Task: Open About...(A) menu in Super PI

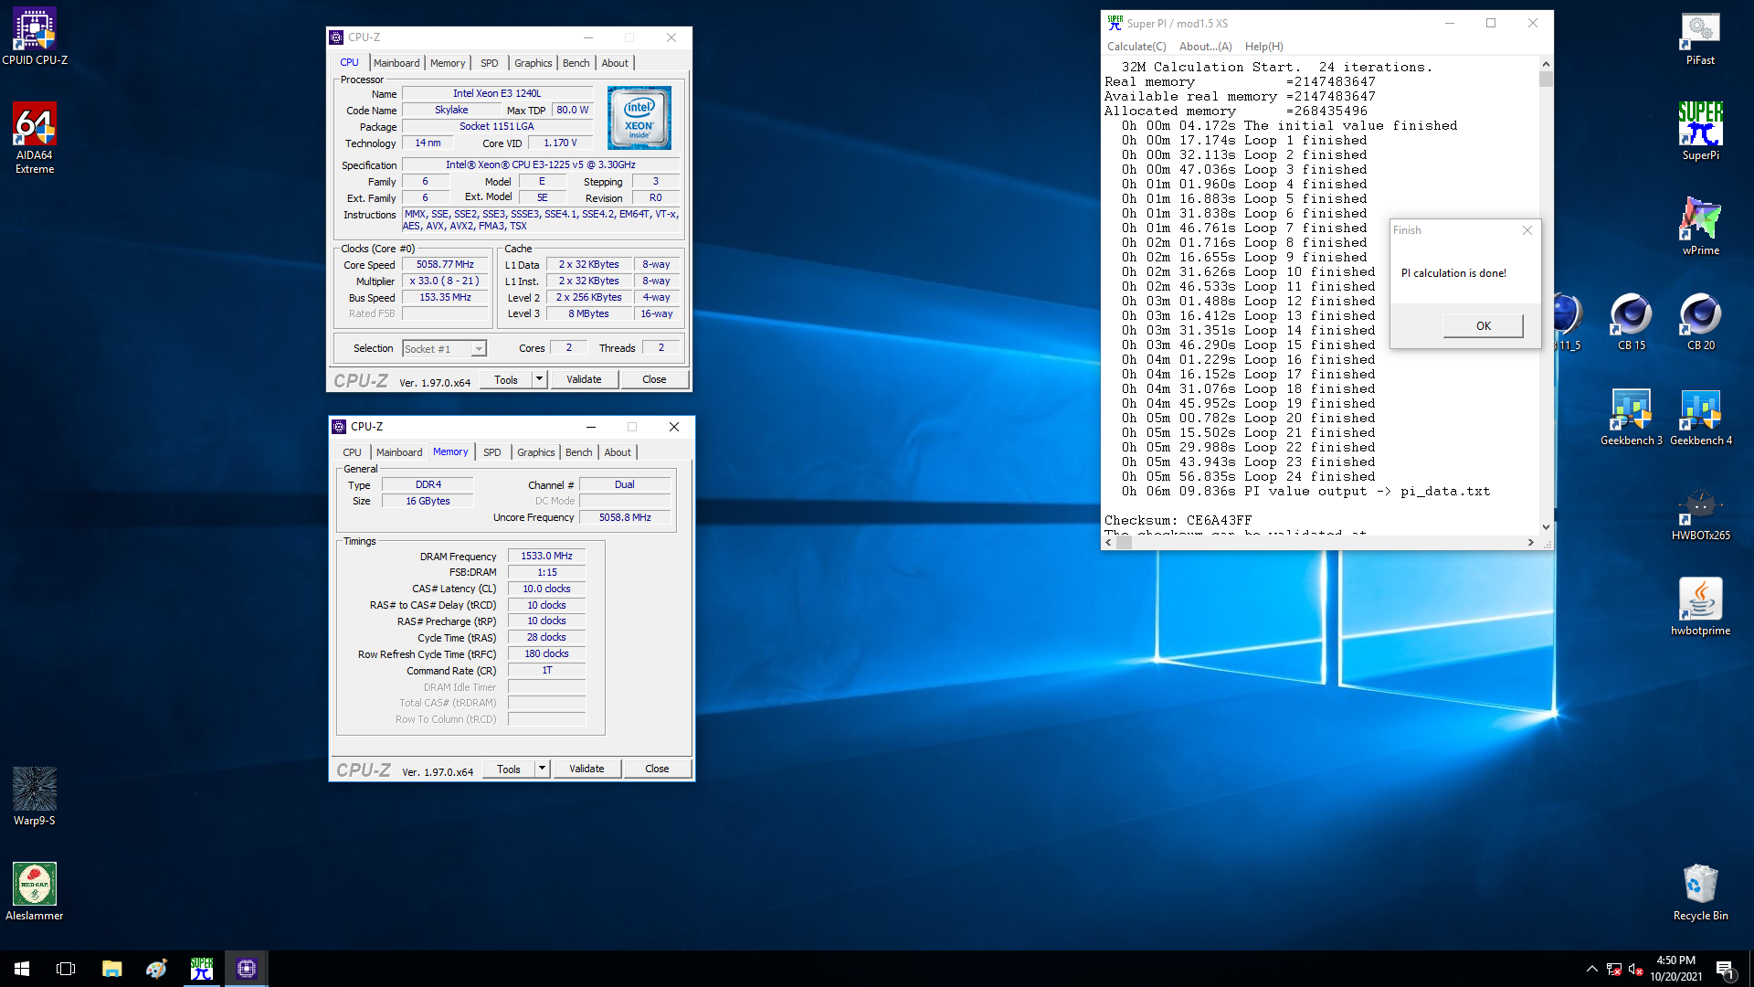Action: click(1205, 47)
